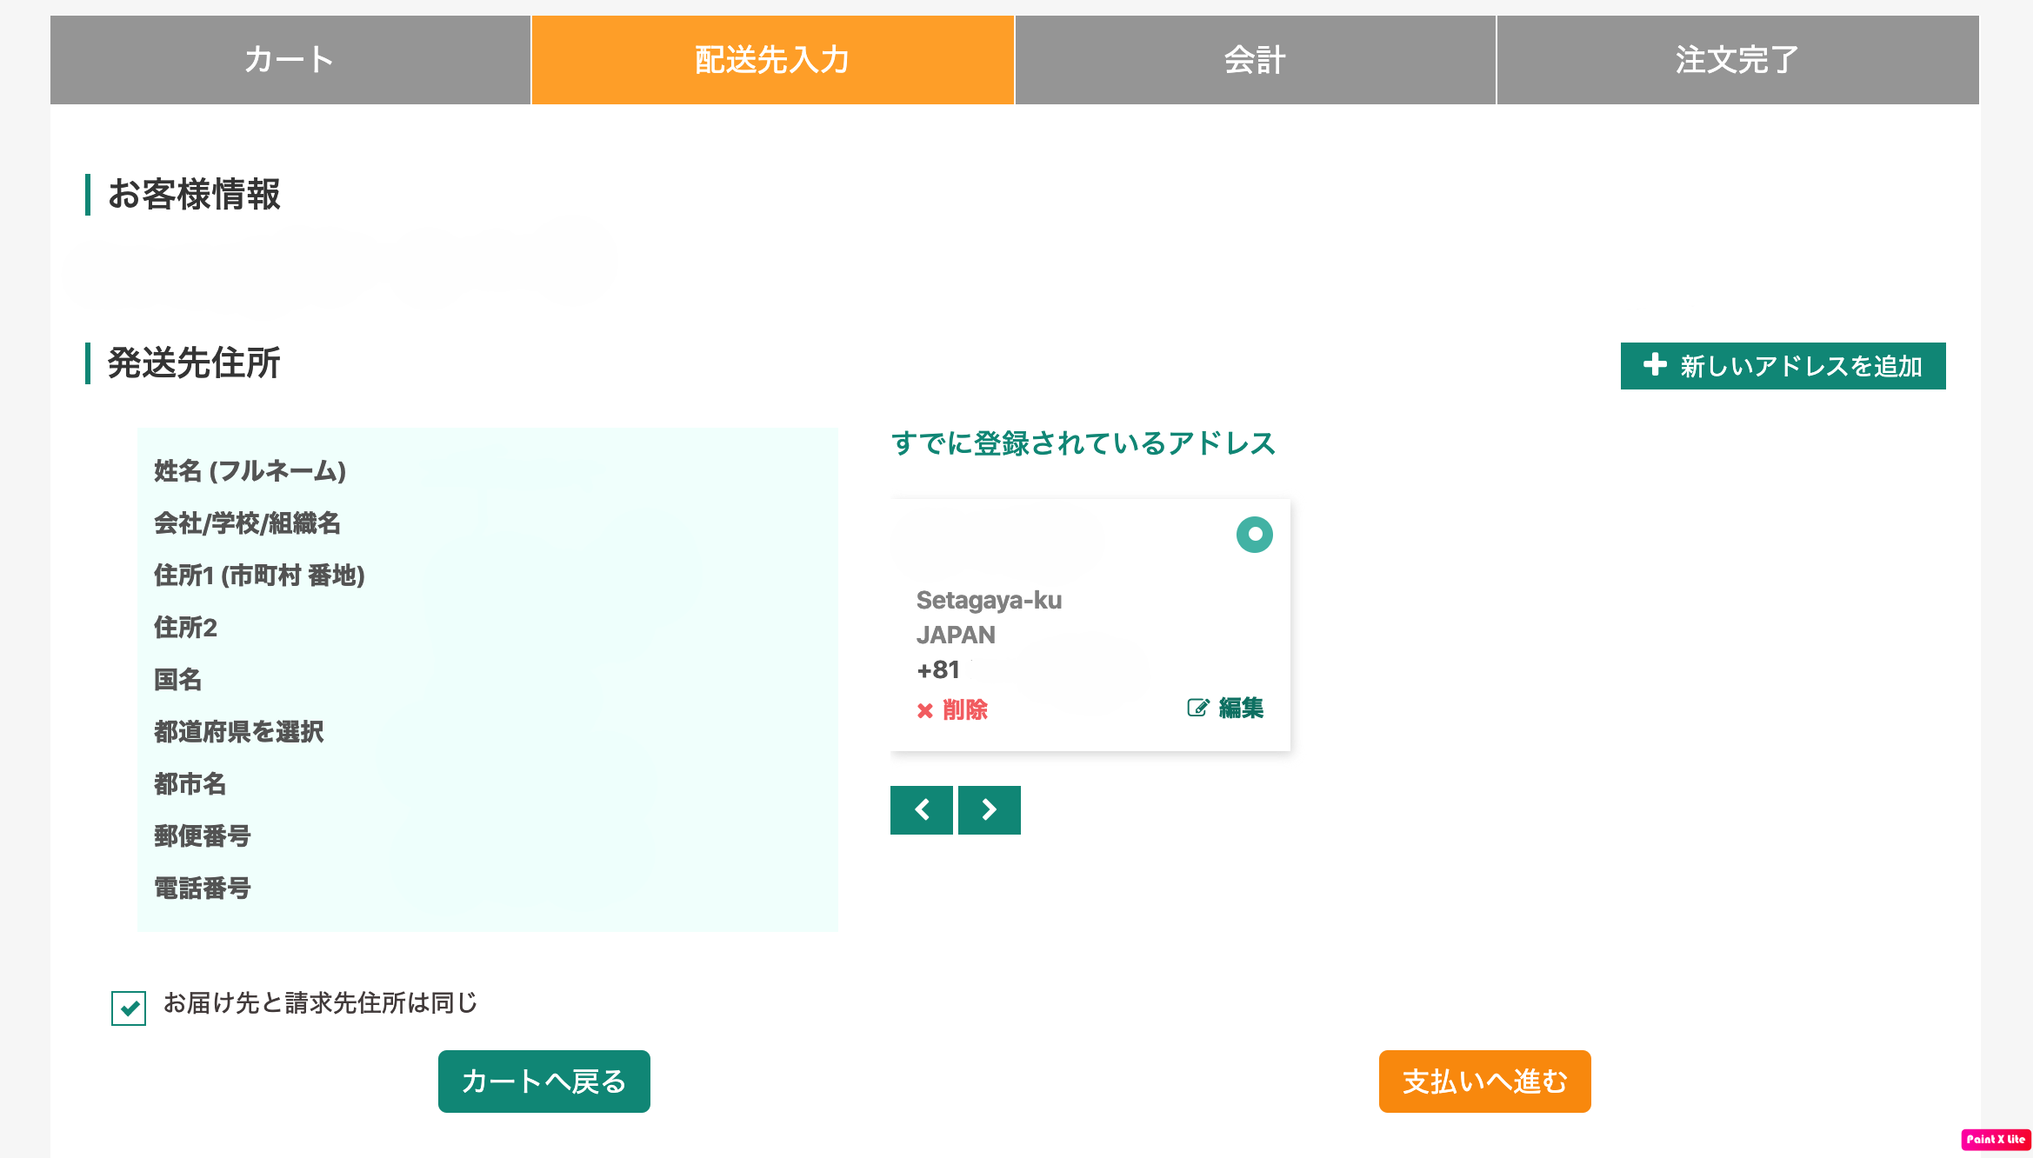Switch to the 会計 step tab

pyautogui.click(x=1255, y=60)
